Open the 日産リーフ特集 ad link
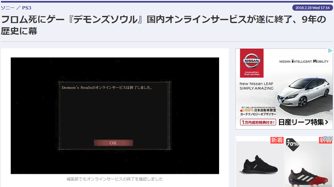 coord(303,122)
